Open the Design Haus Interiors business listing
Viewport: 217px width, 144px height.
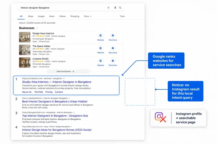(x=43, y=33)
